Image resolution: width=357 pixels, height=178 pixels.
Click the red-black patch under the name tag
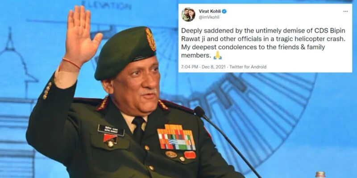point(110,138)
